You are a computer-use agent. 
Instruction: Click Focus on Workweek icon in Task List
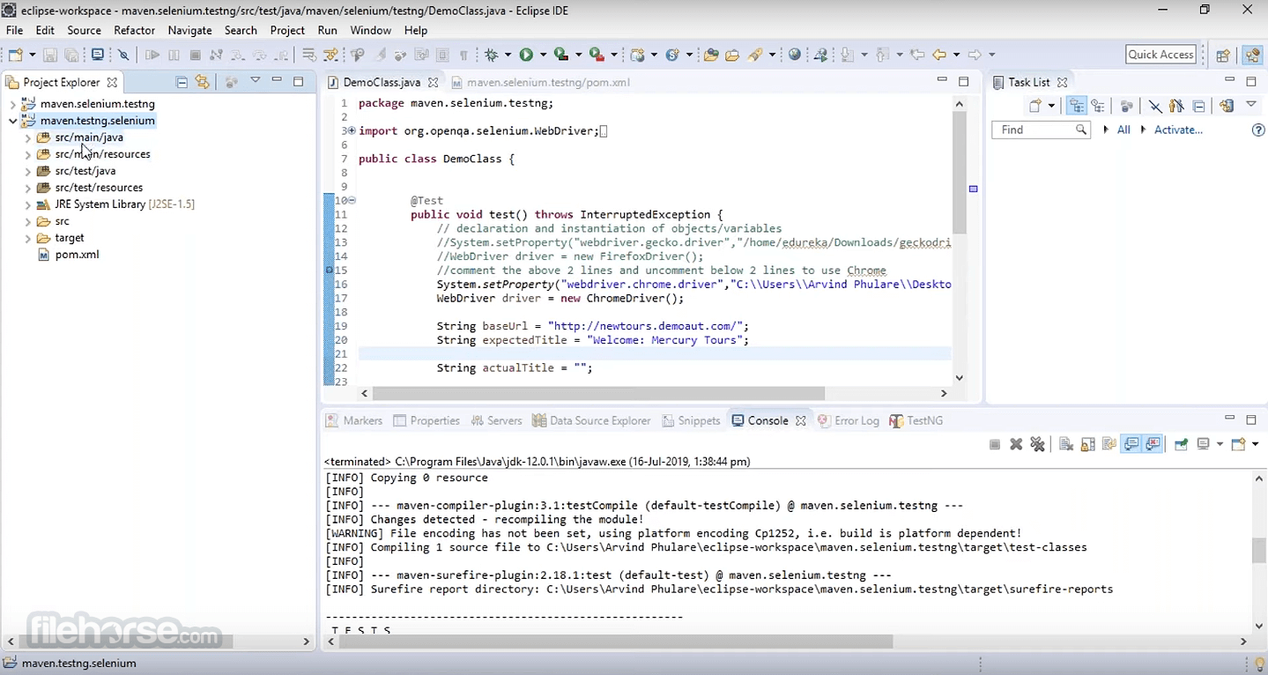(1126, 106)
